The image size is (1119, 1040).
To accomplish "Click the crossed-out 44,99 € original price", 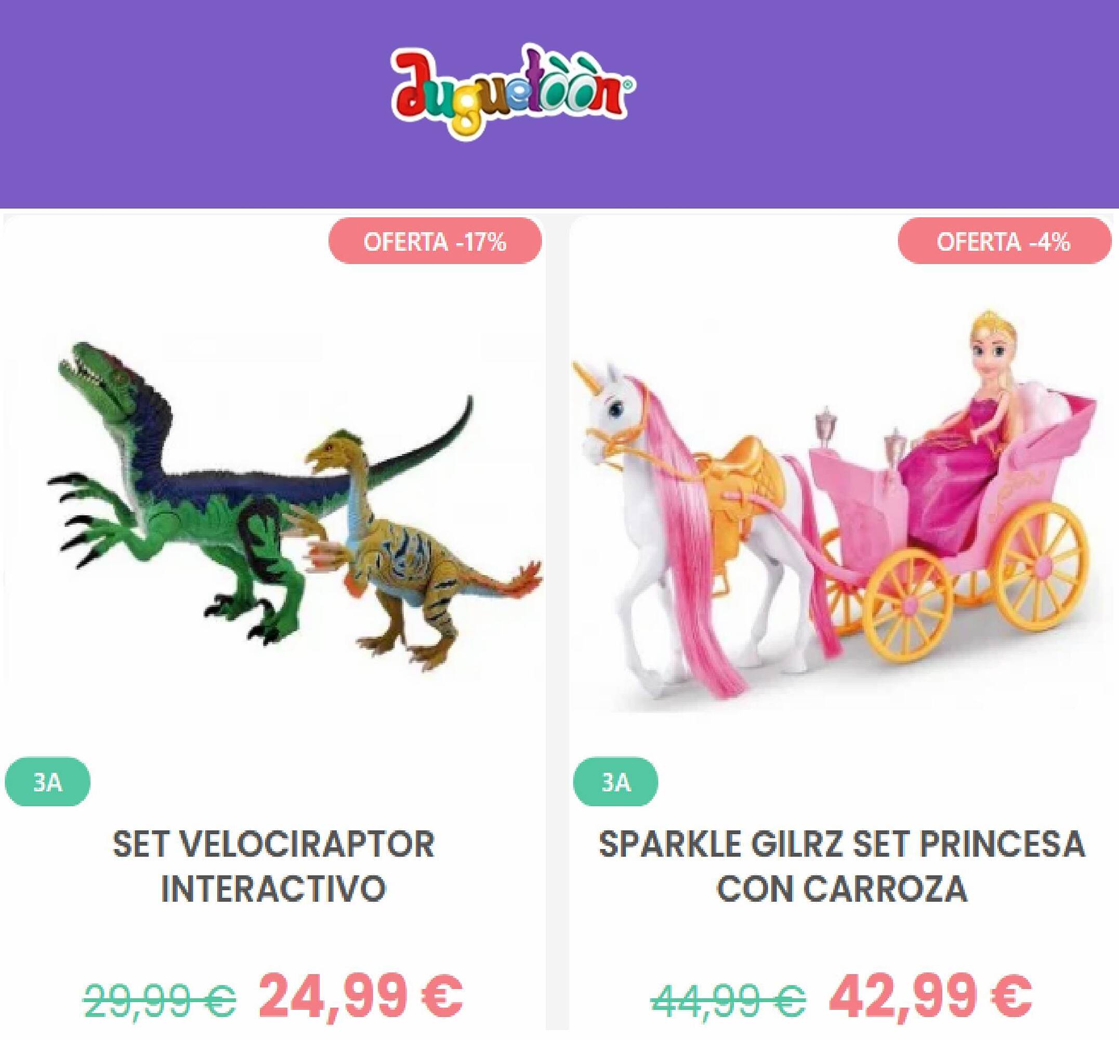I will [x=729, y=999].
